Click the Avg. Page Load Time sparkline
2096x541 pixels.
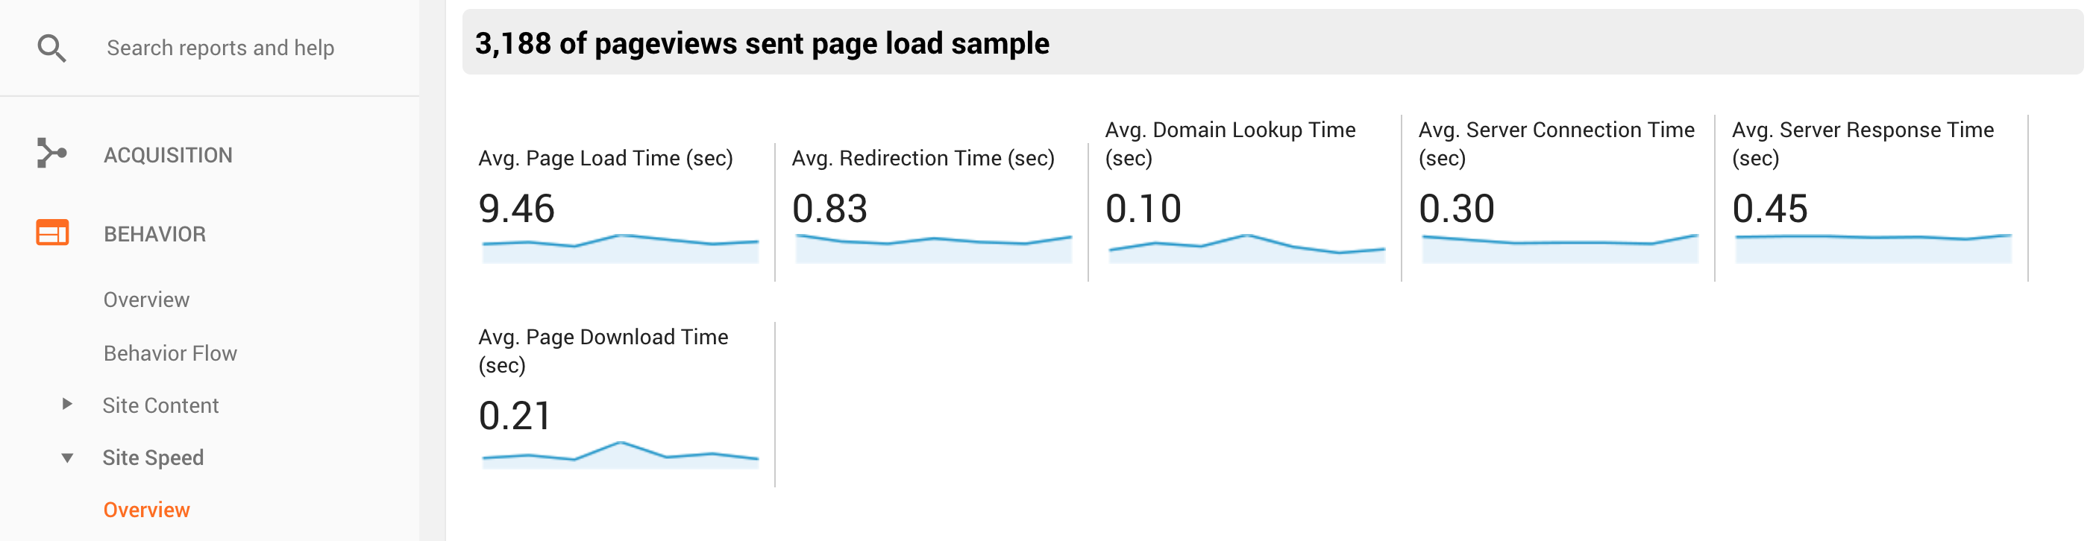tap(620, 249)
